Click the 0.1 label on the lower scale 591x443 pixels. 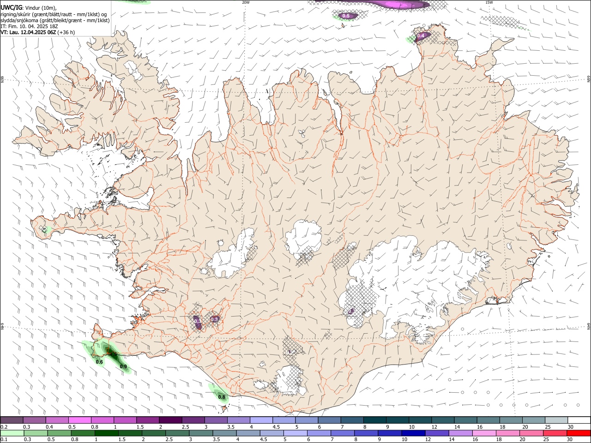[x=4, y=440]
